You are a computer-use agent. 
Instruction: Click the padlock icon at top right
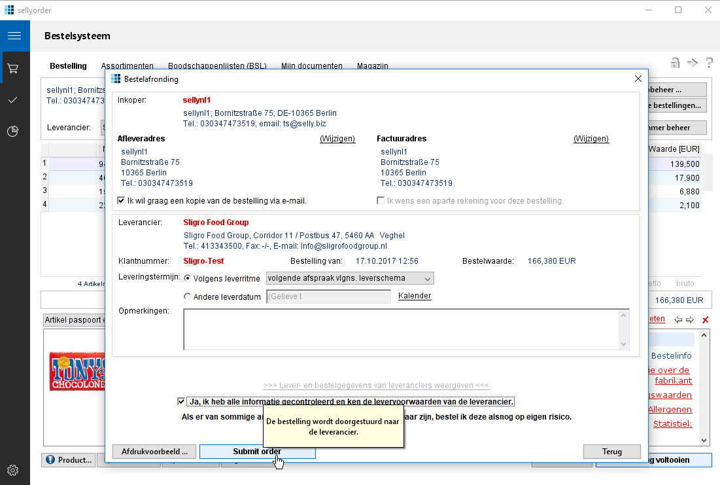(675, 63)
